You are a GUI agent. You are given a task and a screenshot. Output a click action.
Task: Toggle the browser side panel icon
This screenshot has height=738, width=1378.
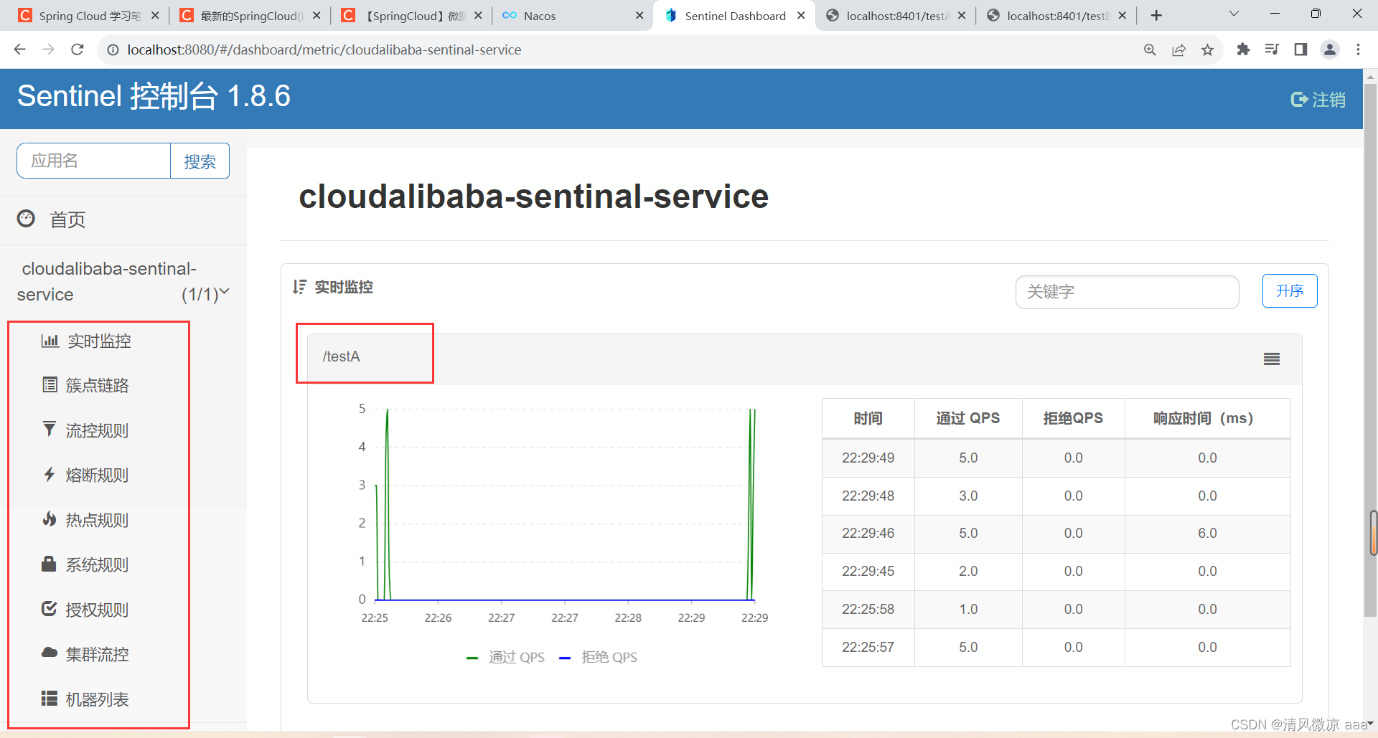point(1300,49)
